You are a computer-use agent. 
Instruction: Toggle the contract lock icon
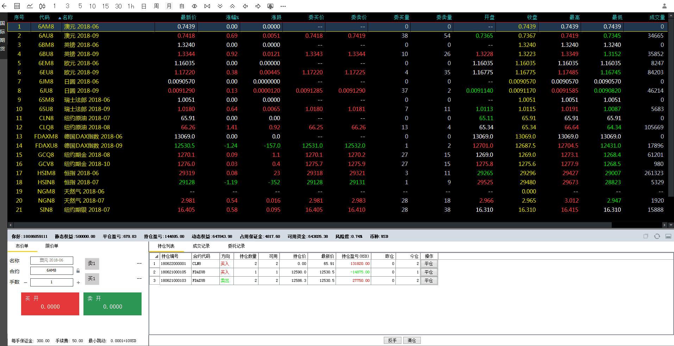tap(78, 271)
